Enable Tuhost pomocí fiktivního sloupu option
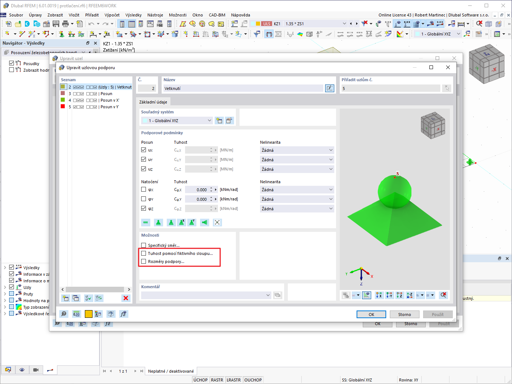The height and width of the screenshot is (384, 512). coord(144,253)
